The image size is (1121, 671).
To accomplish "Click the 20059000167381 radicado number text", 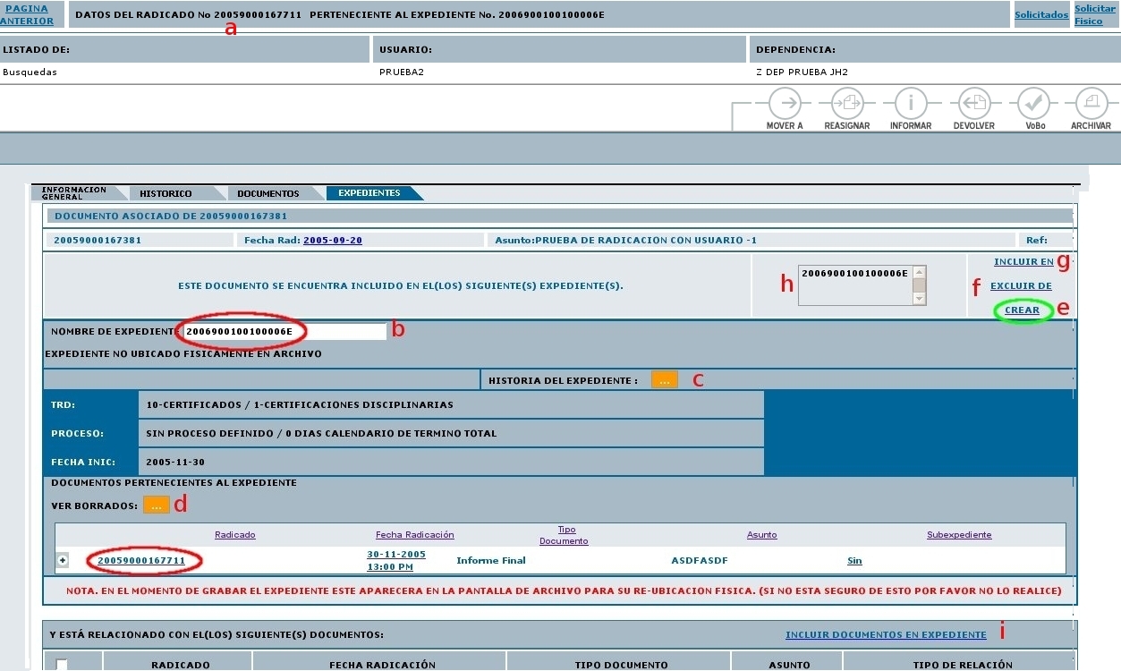I will tap(98, 241).
